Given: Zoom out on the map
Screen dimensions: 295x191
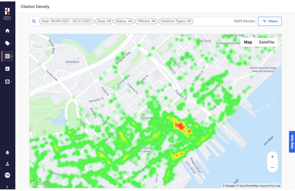Looking at the screenshot, I should [x=272, y=167].
